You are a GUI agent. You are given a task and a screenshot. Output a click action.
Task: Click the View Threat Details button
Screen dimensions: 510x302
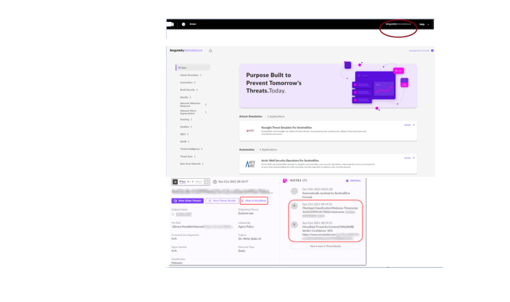[222, 201]
